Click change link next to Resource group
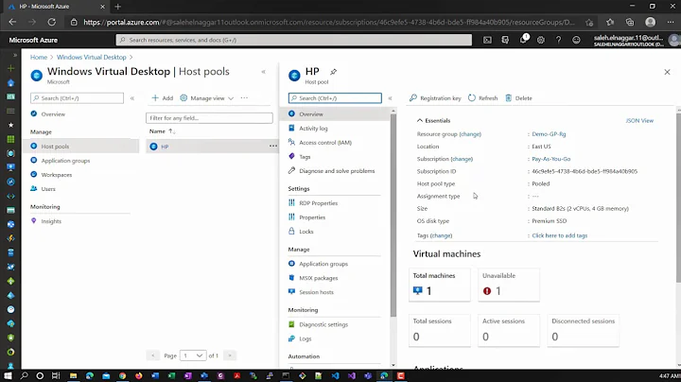 click(x=470, y=134)
